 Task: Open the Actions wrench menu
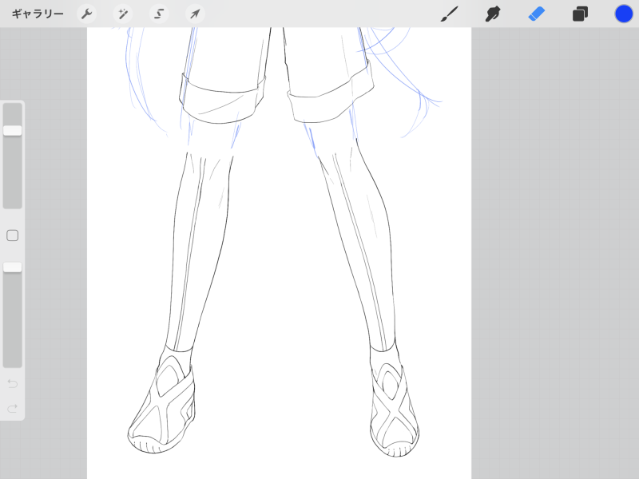pyautogui.click(x=86, y=14)
